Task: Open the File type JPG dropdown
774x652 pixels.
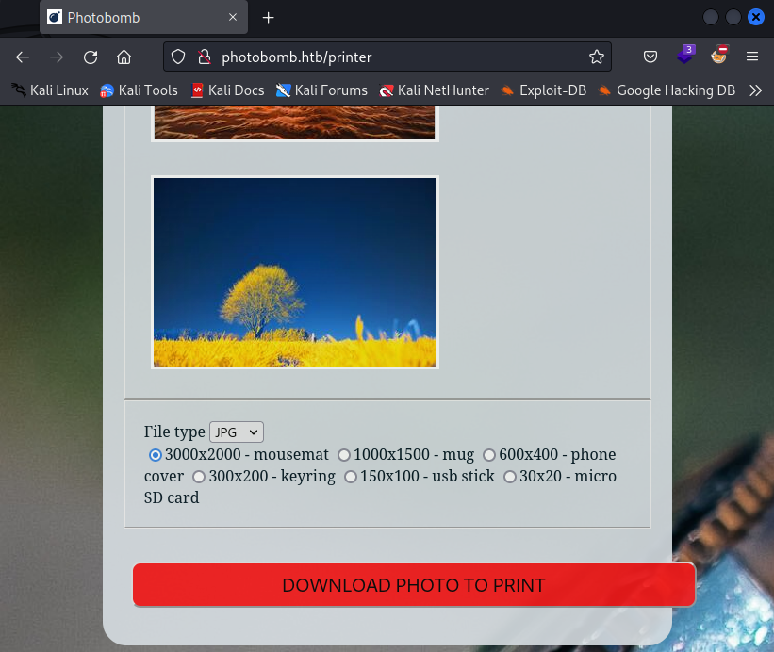Action: (237, 432)
